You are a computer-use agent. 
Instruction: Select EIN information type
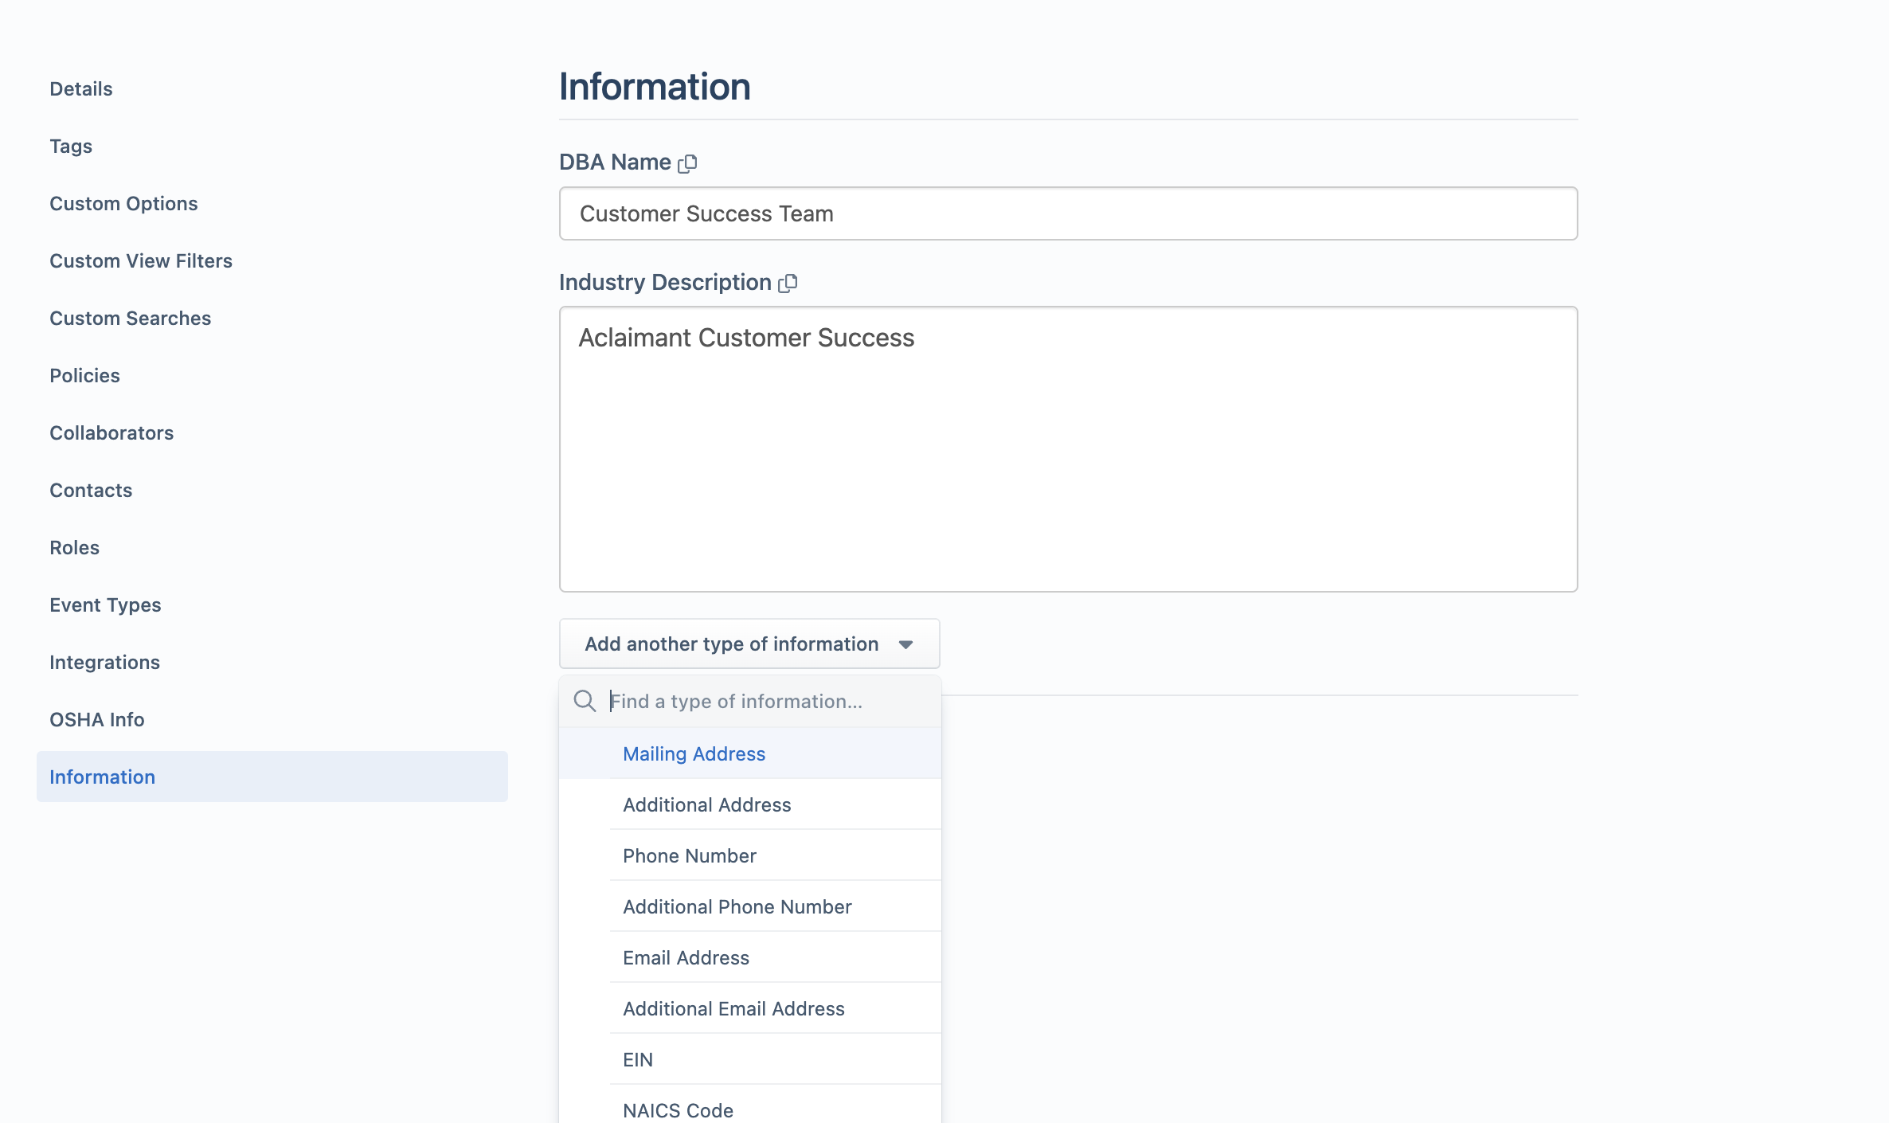point(750,1059)
